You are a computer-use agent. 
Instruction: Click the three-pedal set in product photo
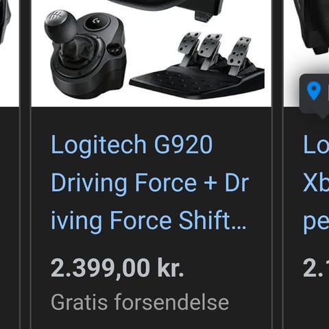(197, 65)
